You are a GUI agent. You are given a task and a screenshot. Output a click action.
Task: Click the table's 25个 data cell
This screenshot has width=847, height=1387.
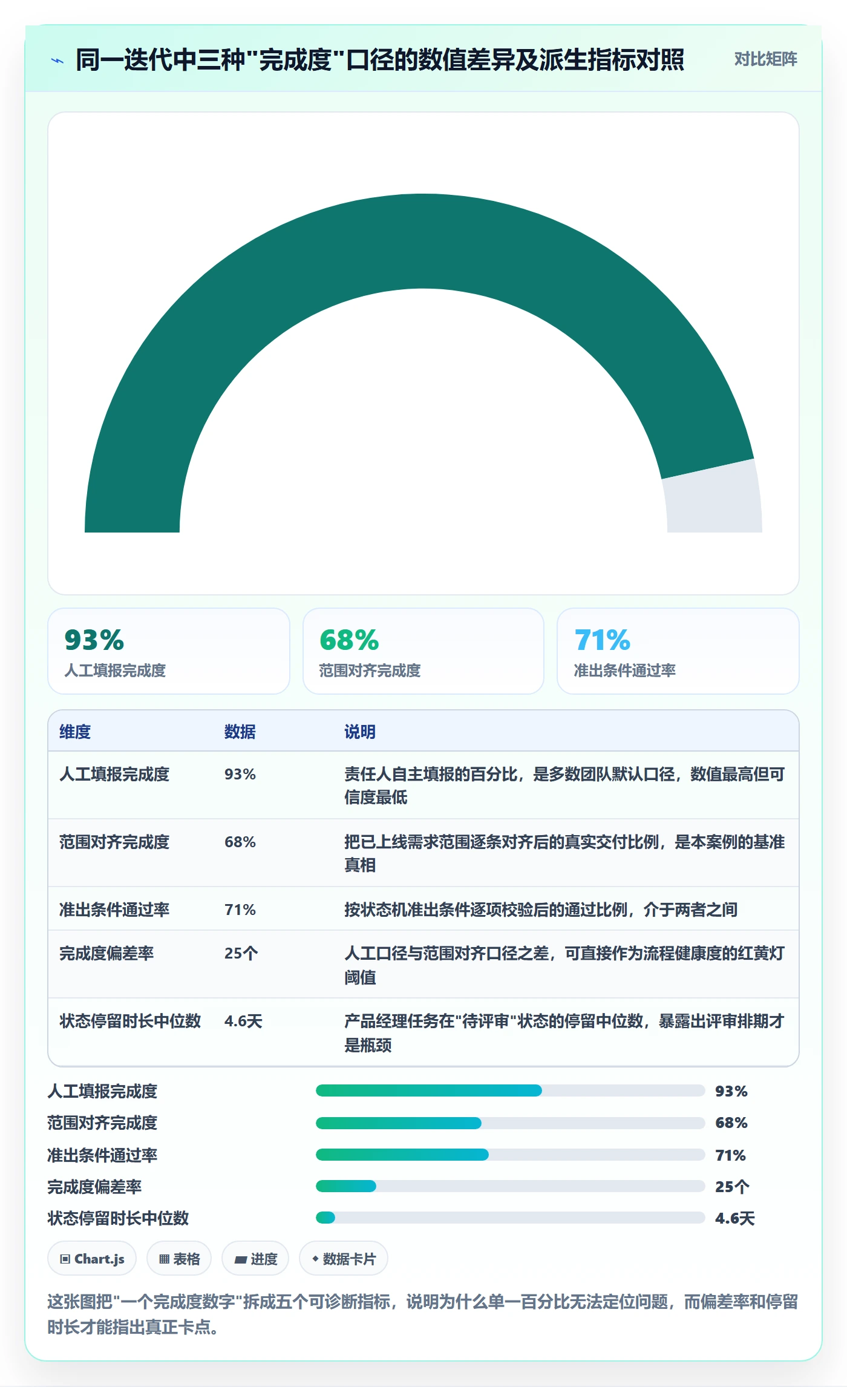coord(241,953)
